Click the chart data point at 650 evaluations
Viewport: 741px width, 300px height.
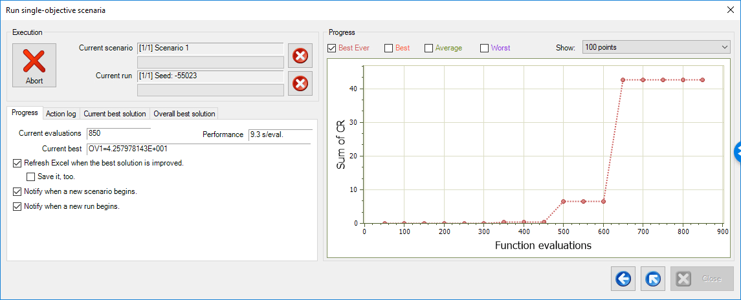(x=623, y=80)
